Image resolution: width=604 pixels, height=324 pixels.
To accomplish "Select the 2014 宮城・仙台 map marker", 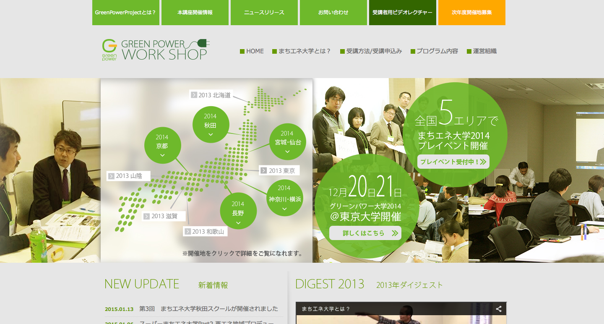I will (288, 142).
